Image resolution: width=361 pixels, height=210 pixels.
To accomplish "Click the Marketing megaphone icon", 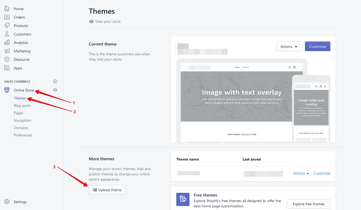I will 7,51.
